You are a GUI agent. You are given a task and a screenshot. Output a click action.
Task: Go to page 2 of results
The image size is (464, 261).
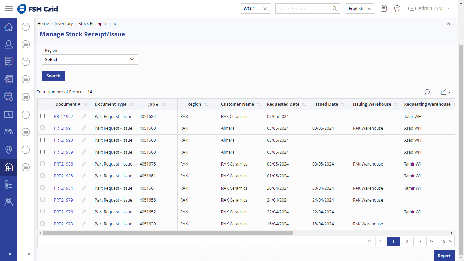tap(407, 241)
